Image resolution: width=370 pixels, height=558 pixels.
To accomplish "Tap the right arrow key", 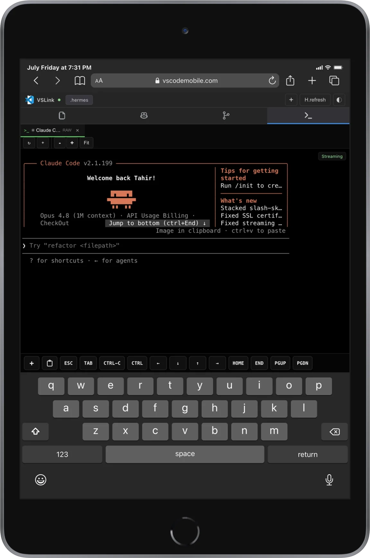I will point(217,363).
